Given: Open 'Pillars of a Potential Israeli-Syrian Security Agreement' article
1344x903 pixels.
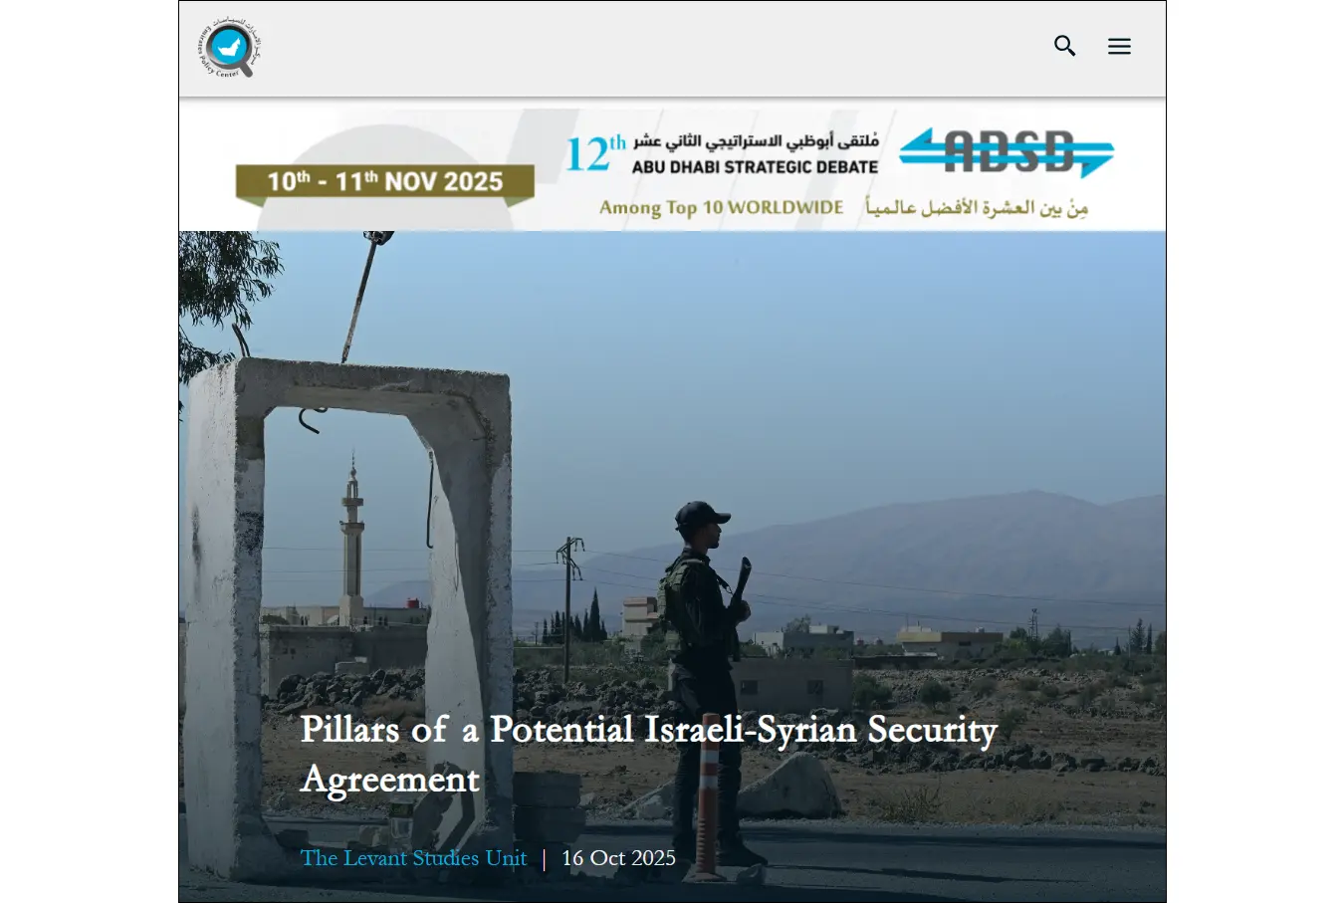Looking at the screenshot, I should [648, 754].
